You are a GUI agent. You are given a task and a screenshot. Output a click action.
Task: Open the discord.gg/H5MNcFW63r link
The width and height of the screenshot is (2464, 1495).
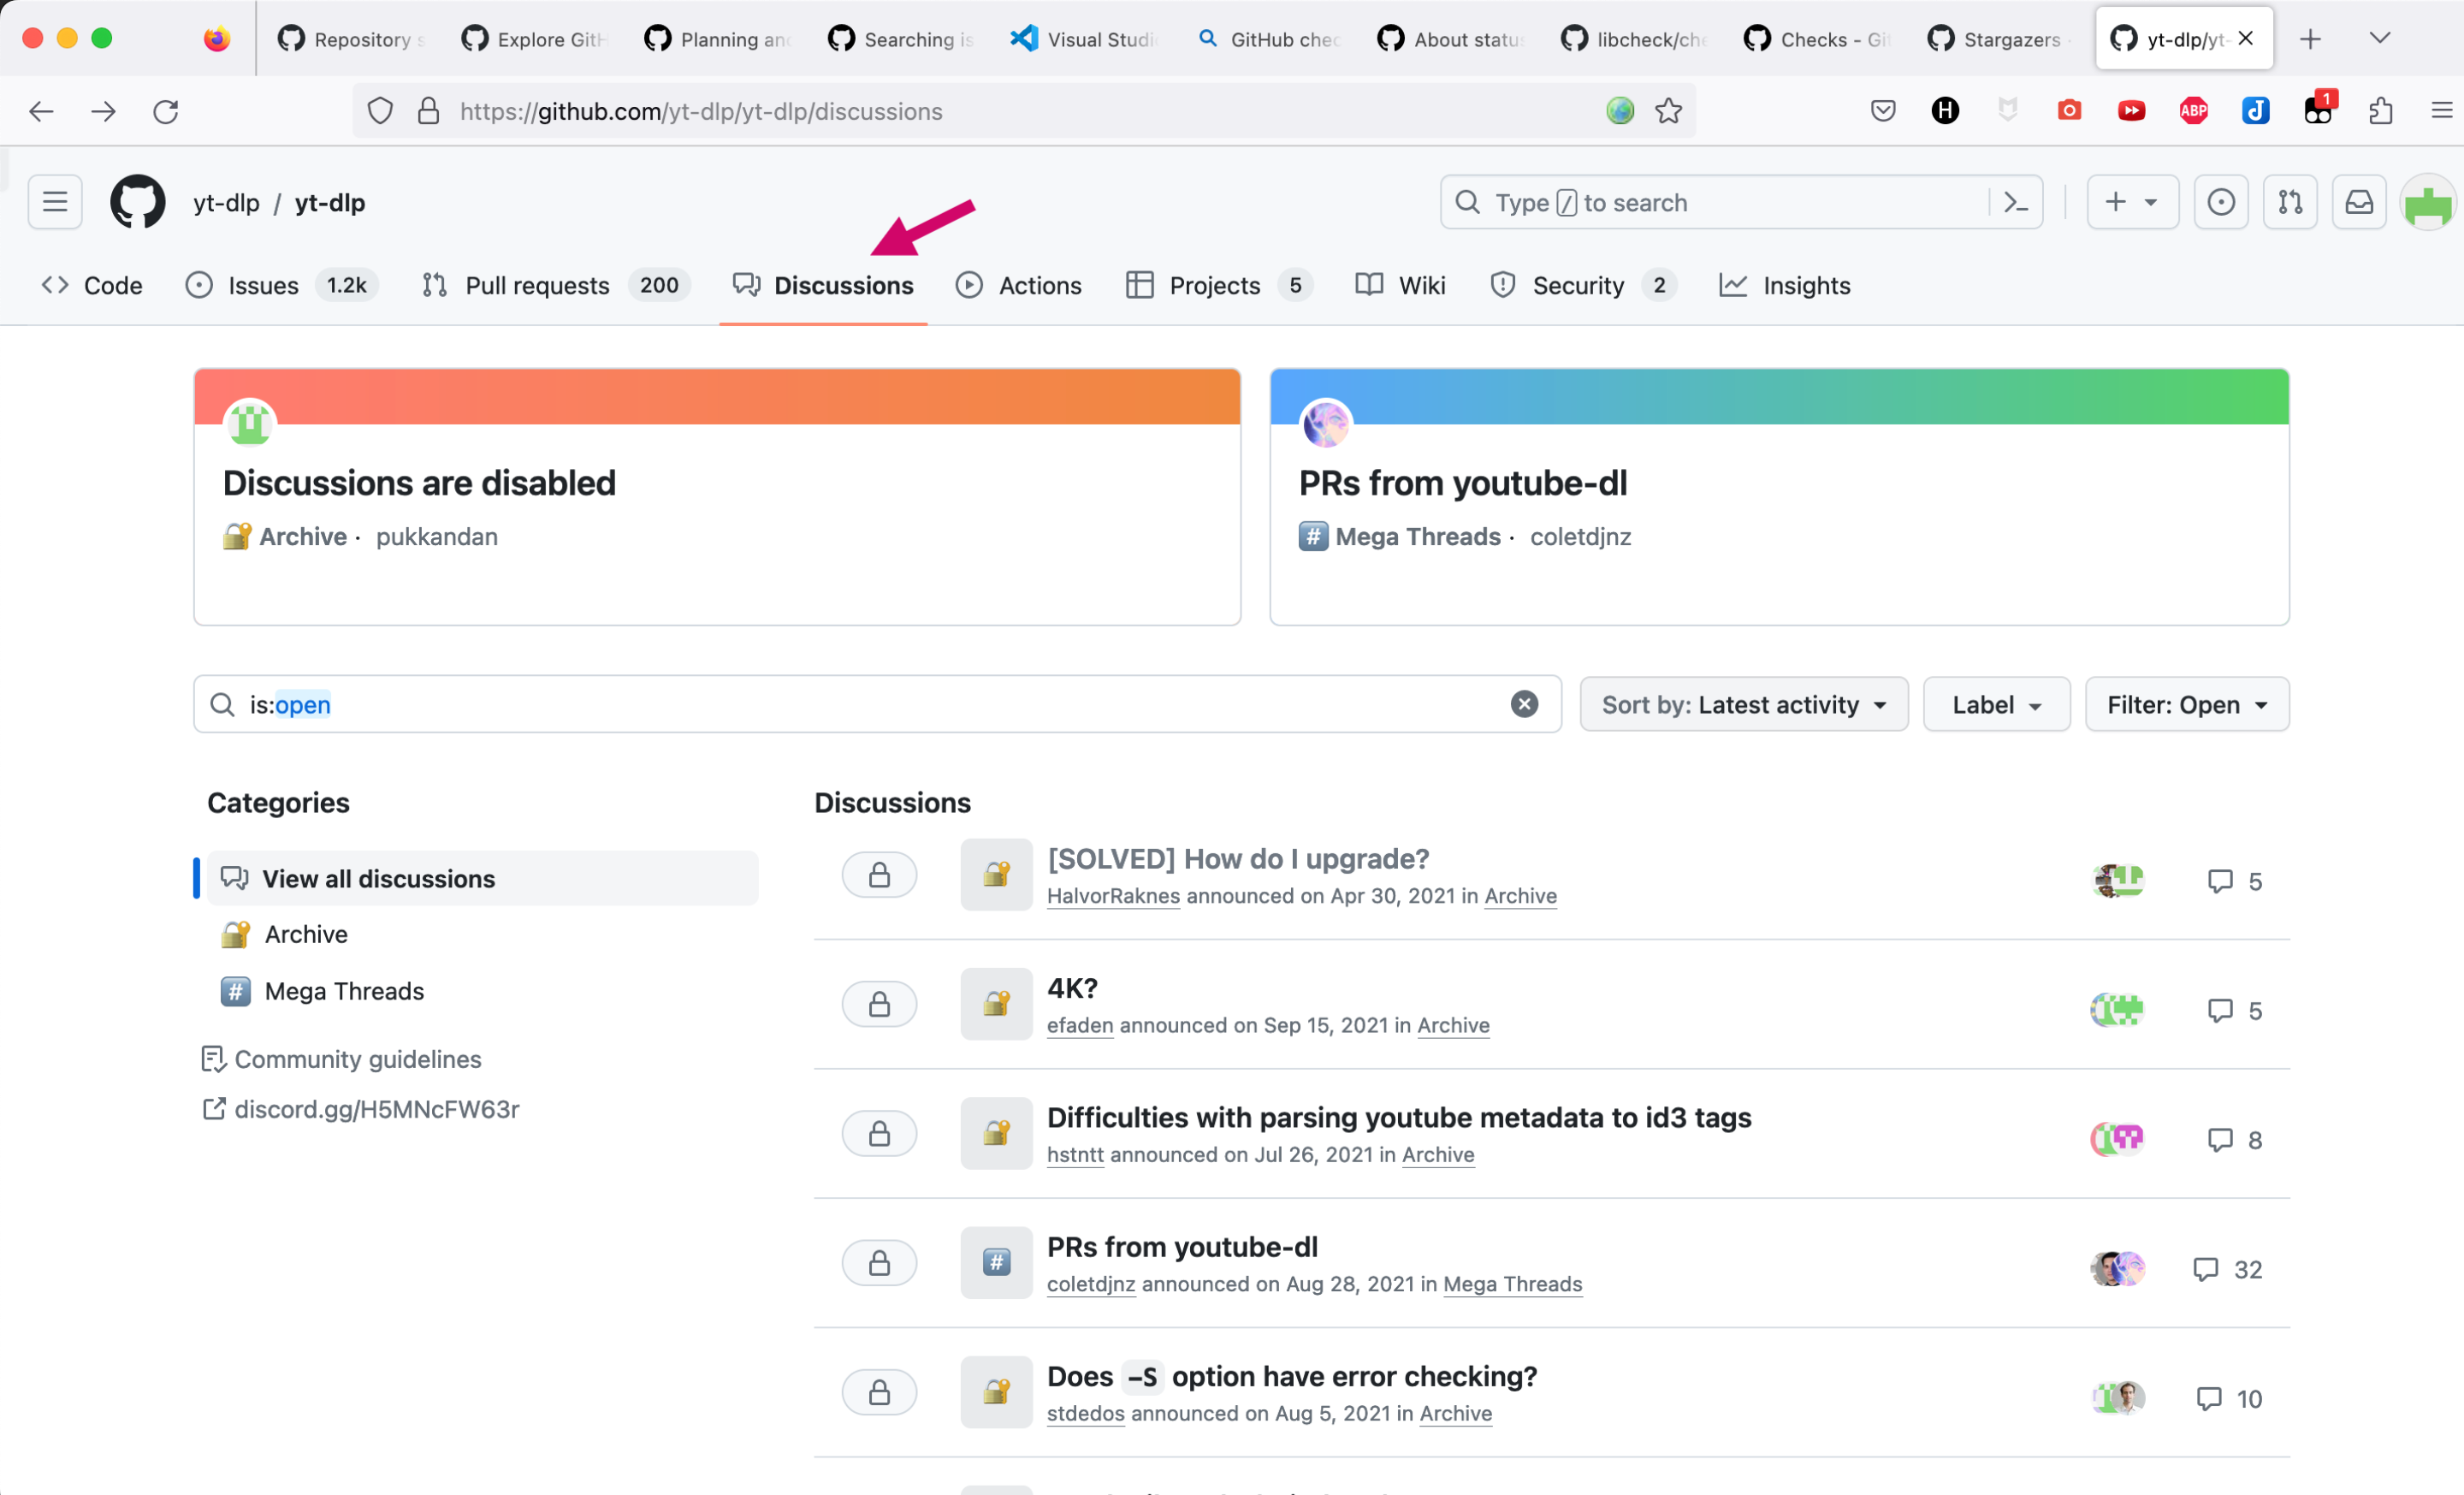(x=376, y=1110)
